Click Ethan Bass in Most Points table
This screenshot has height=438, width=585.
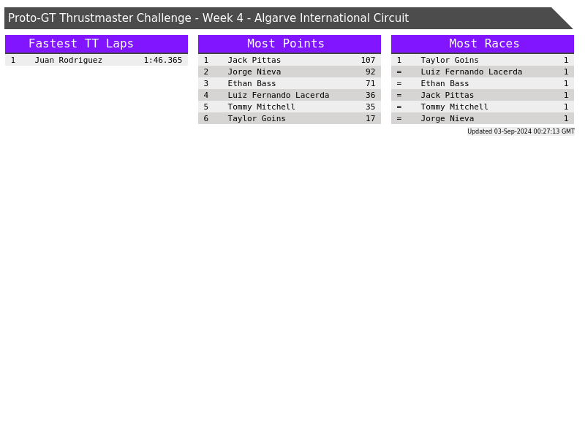tap(252, 84)
